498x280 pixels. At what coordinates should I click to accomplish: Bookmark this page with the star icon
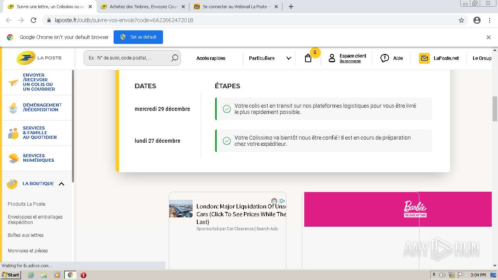(x=461, y=20)
